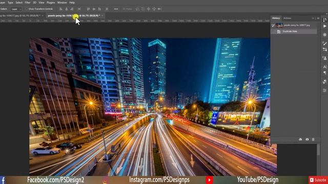Open the Actions play icon in the dock
The image size is (328, 184).
pos(324,26)
